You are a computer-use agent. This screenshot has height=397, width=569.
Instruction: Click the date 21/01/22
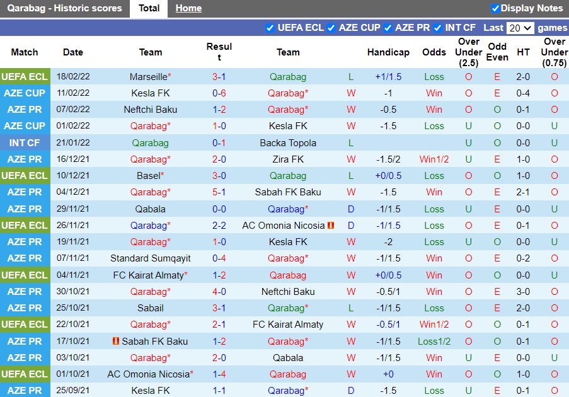click(x=73, y=142)
